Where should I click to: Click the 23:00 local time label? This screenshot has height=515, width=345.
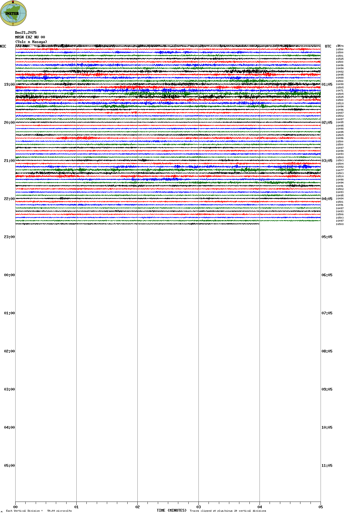pos(9,237)
